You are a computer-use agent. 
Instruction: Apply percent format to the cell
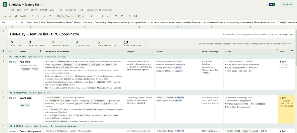pyautogui.click(x=38, y=16)
